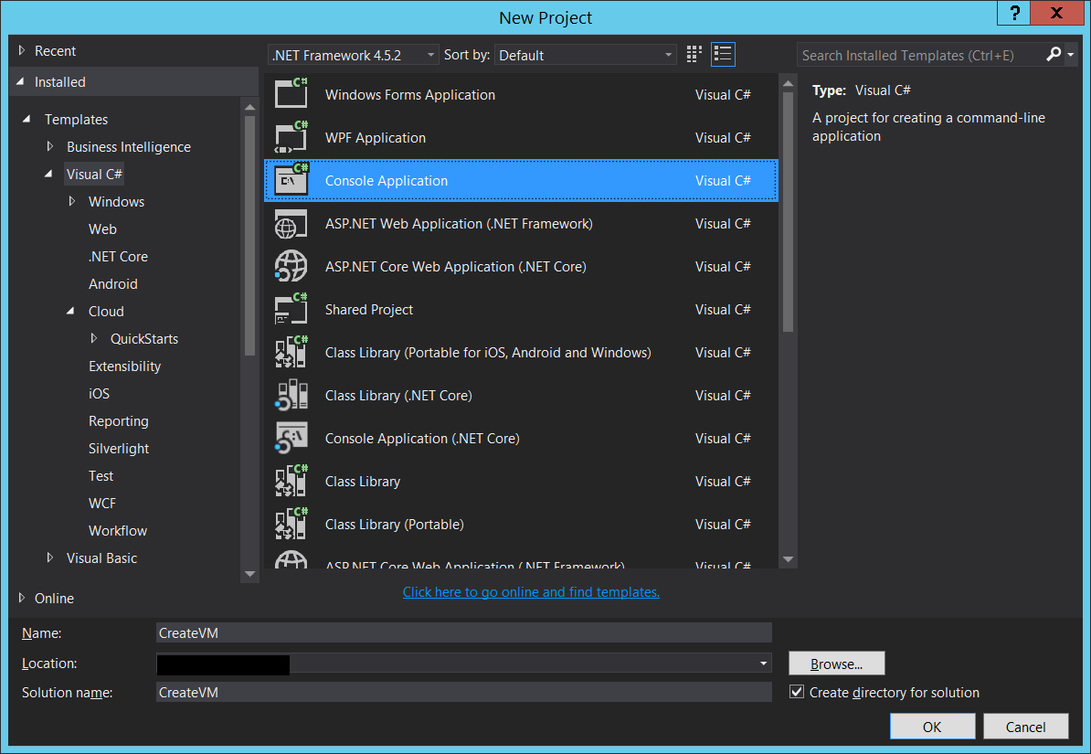Toggle Create directory for solution checkbox
Screen dimensions: 1091x754
coord(797,692)
